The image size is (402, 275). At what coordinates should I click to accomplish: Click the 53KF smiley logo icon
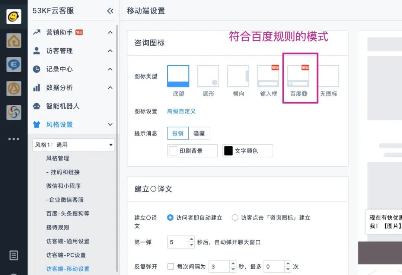14,17
